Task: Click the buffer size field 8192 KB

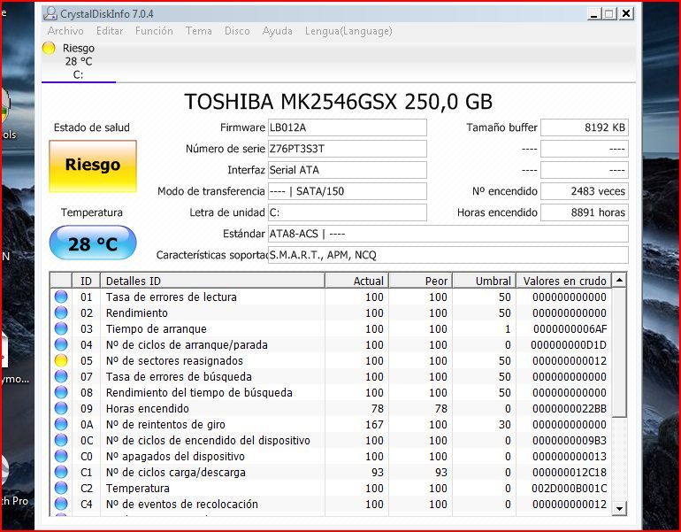Action: pyautogui.click(x=584, y=127)
